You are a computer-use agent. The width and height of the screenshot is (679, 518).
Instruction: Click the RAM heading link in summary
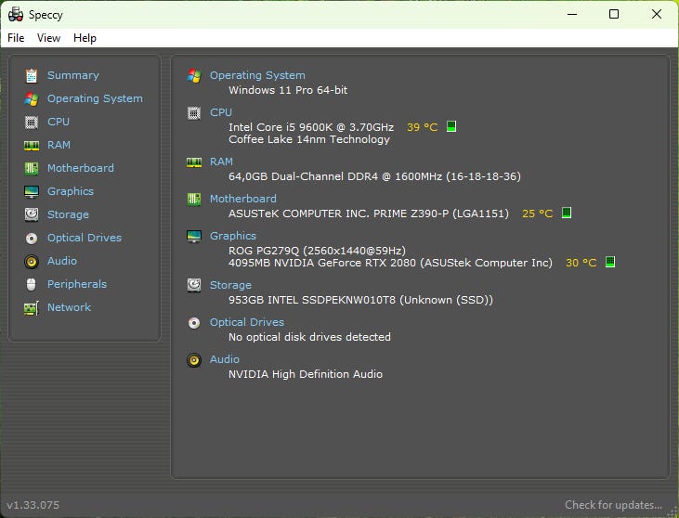click(x=221, y=162)
